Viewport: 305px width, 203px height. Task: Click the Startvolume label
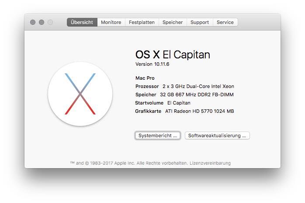(149, 103)
